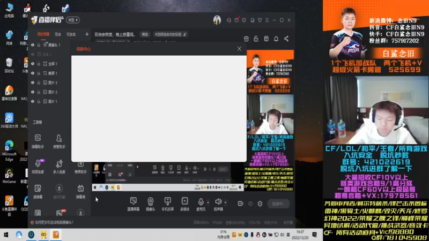The height and width of the screenshot is (241, 429).
Task: Hide the 摄像头 1 source layer
Action: [x=33, y=45]
